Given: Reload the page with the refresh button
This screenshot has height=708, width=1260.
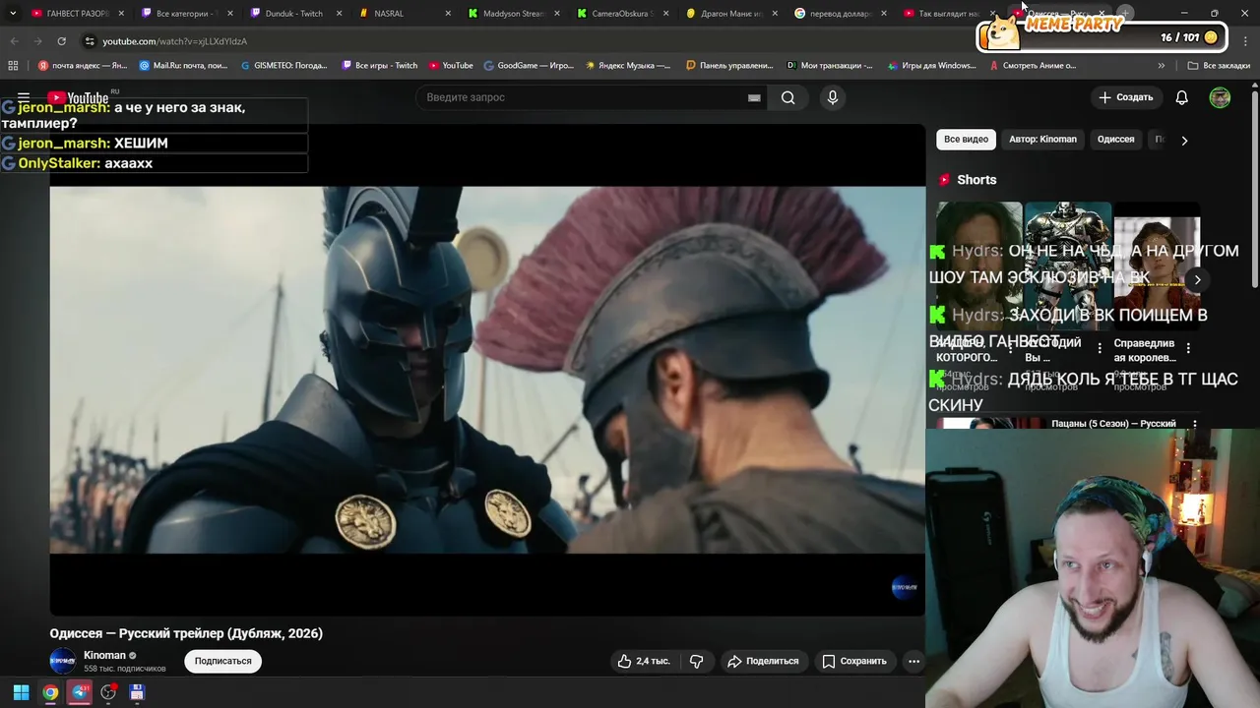Looking at the screenshot, I should click(x=61, y=41).
